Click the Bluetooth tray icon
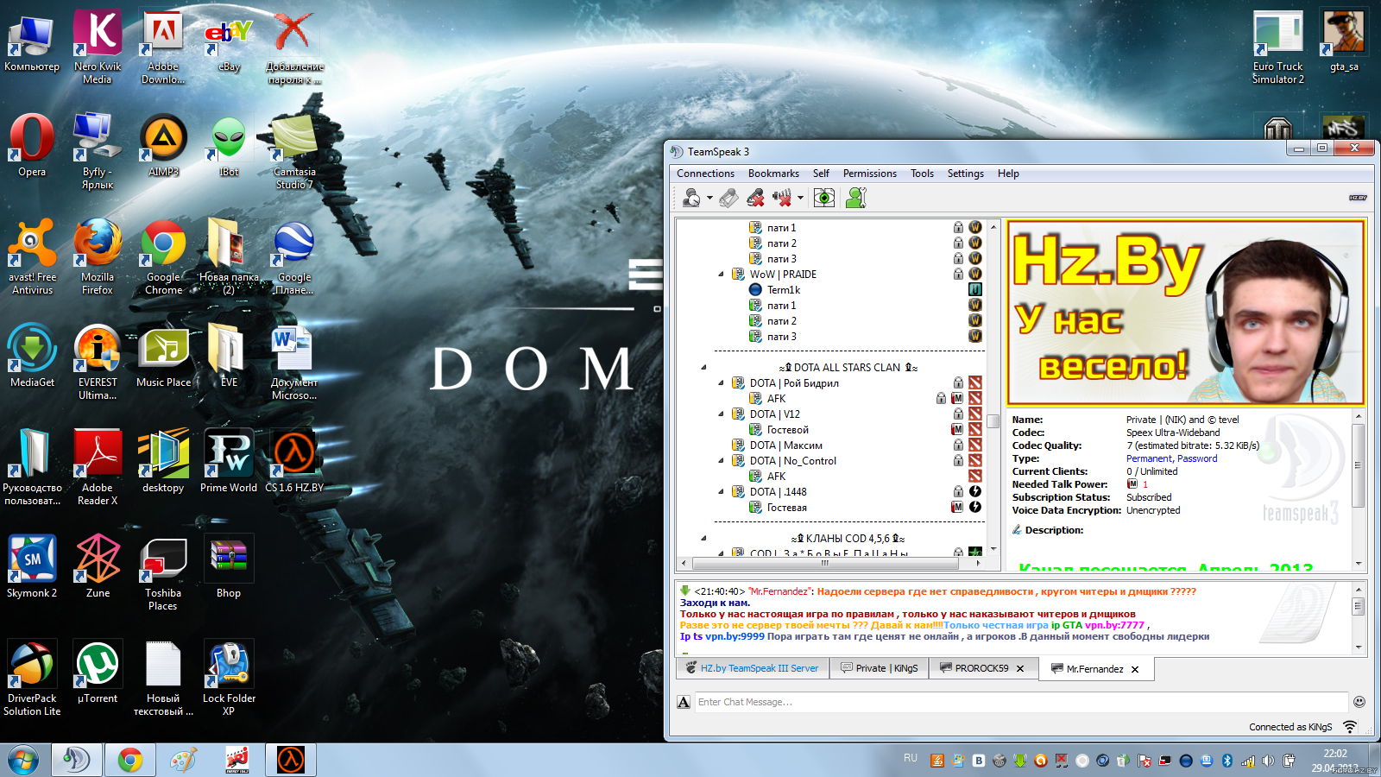1381x777 pixels. 1227,761
